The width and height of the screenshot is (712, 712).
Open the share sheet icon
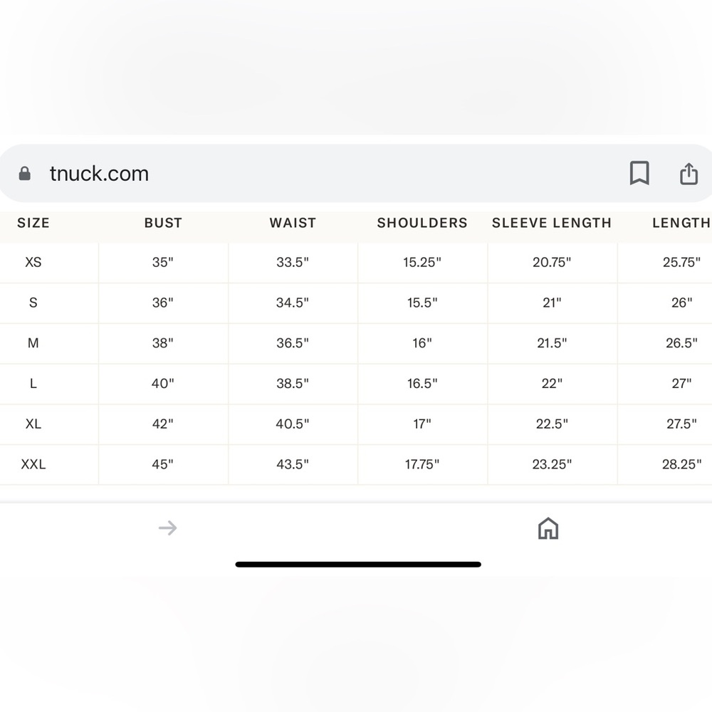(x=689, y=174)
